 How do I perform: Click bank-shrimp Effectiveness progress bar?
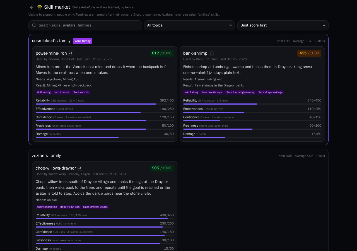(x=252, y=112)
